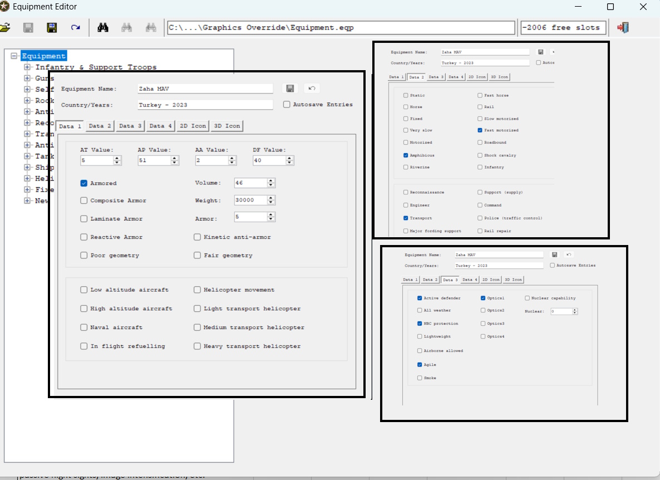Screen dimensions: 660x480
Task: Toggle the NBC protection checkbox
Action: (420, 324)
